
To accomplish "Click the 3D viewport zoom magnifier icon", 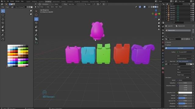I will pos(159,20).
